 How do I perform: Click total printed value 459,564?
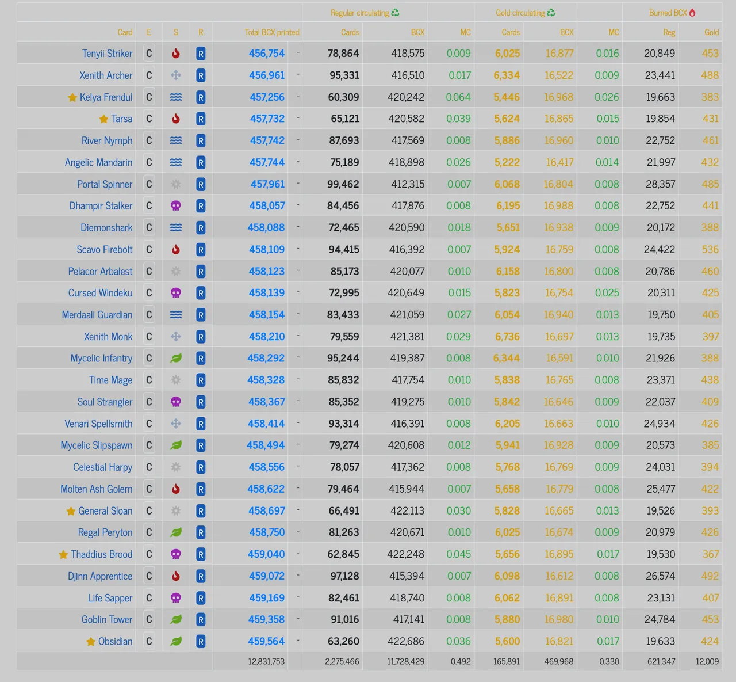(266, 641)
